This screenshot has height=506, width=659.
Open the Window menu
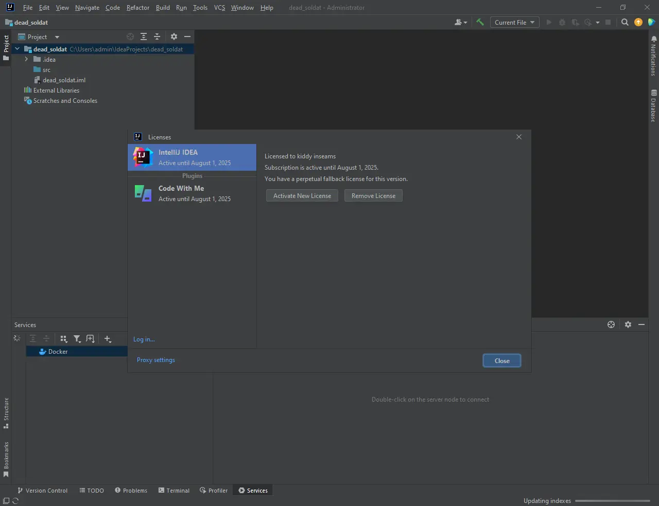point(242,8)
